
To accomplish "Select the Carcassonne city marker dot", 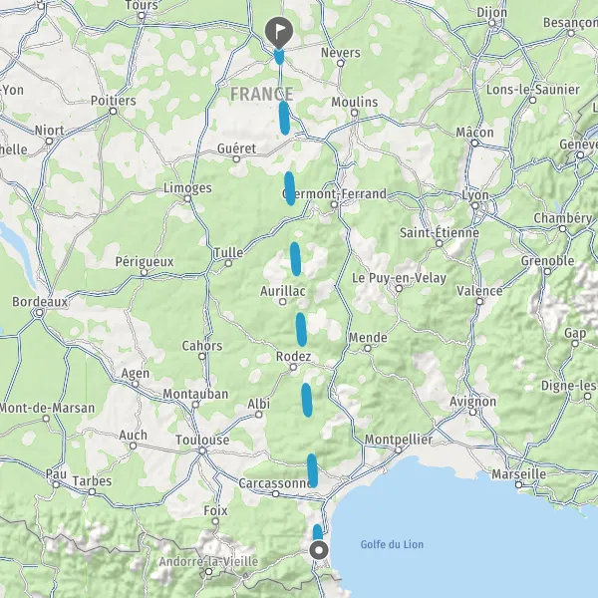I will click(x=275, y=494).
